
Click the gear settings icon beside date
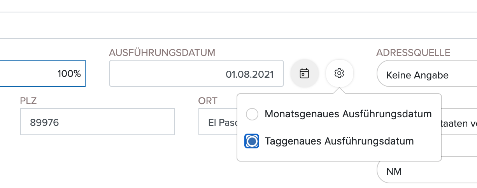340,73
